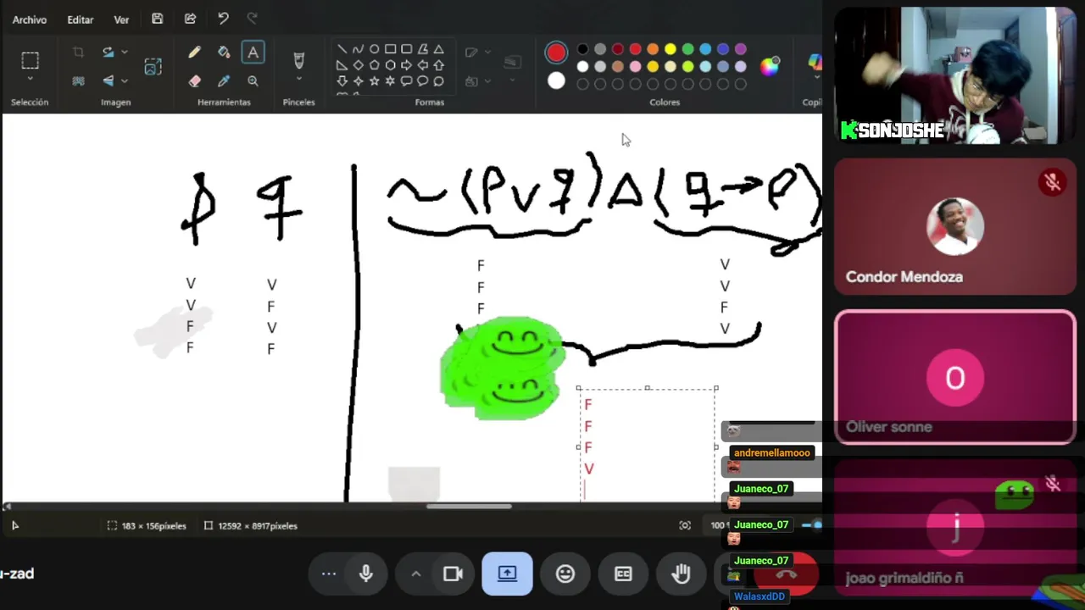Image resolution: width=1085 pixels, height=610 pixels.
Task: Click the horizontal scrollbar under the canvas
Action: point(469,507)
